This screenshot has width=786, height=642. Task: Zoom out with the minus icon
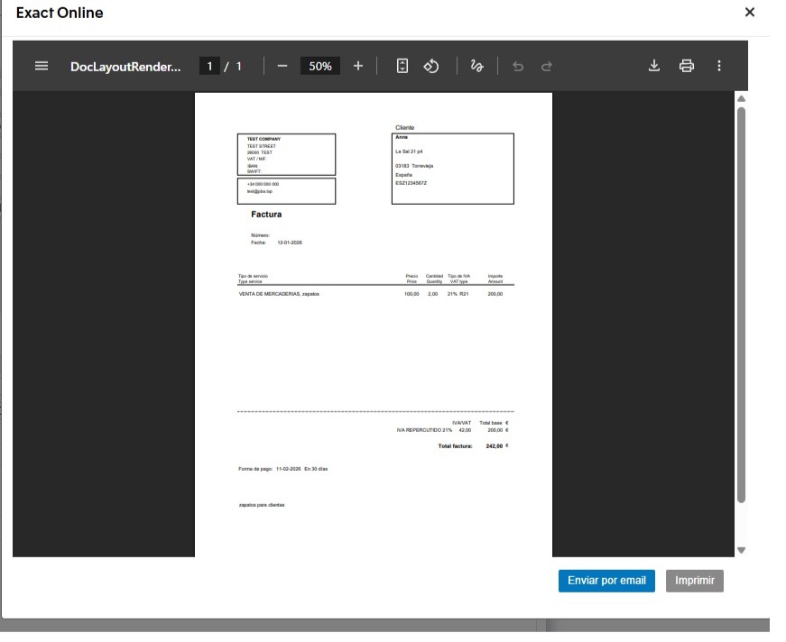[x=282, y=66]
